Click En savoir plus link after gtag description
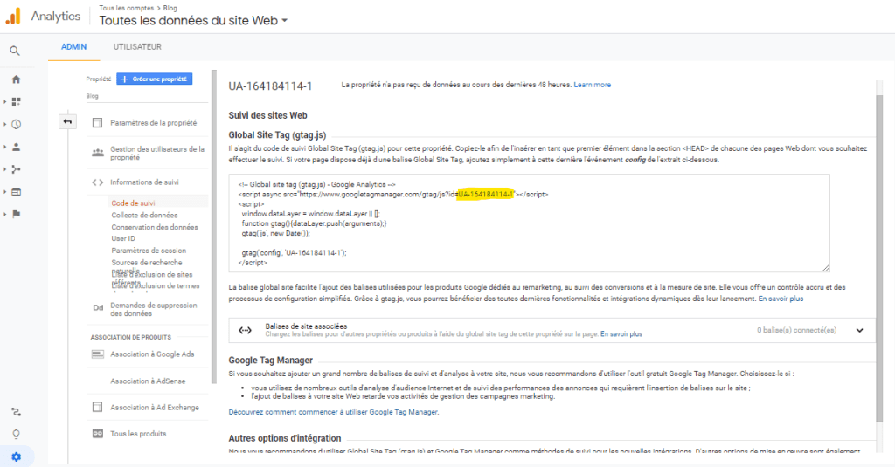This screenshot has height=467, width=895. coord(781,299)
